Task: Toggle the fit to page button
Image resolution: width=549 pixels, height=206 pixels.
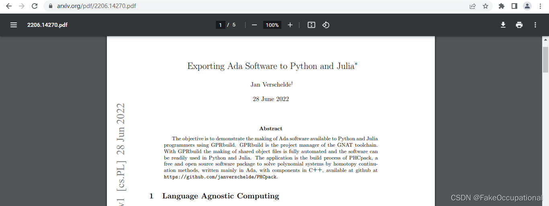Action: pos(311,25)
